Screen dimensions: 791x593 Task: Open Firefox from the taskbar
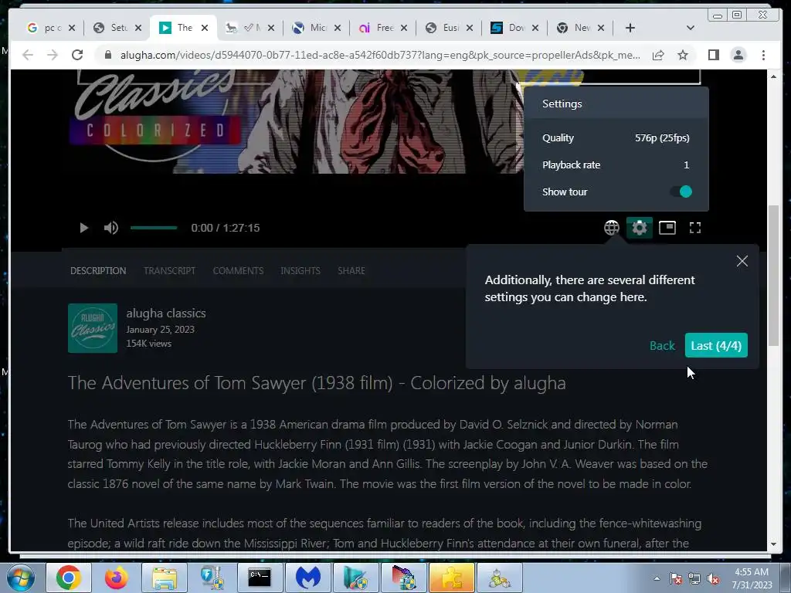pos(116,578)
